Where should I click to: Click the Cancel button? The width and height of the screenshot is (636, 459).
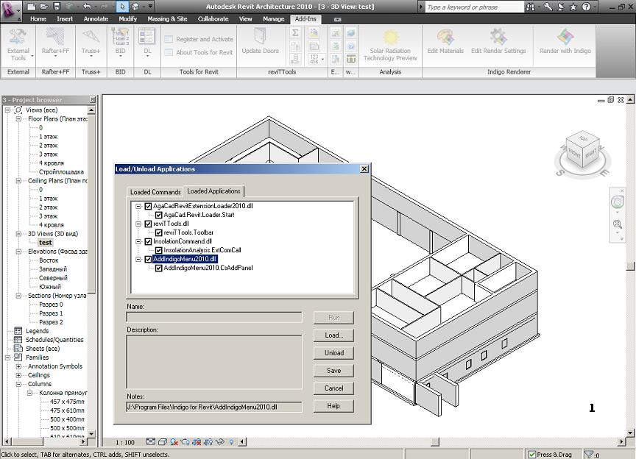point(333,388)
